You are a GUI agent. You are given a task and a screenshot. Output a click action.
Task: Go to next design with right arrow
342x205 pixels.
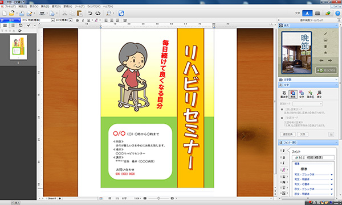[x=330, y=60]
